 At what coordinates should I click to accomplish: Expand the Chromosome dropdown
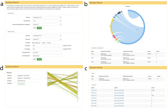[47, 21]
